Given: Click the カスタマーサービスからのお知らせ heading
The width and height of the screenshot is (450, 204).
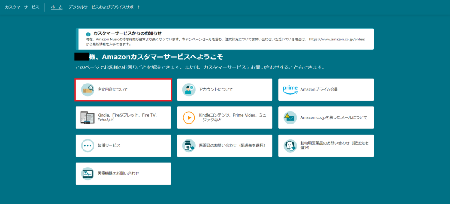Looking at the screenshot, I should 127,33.
